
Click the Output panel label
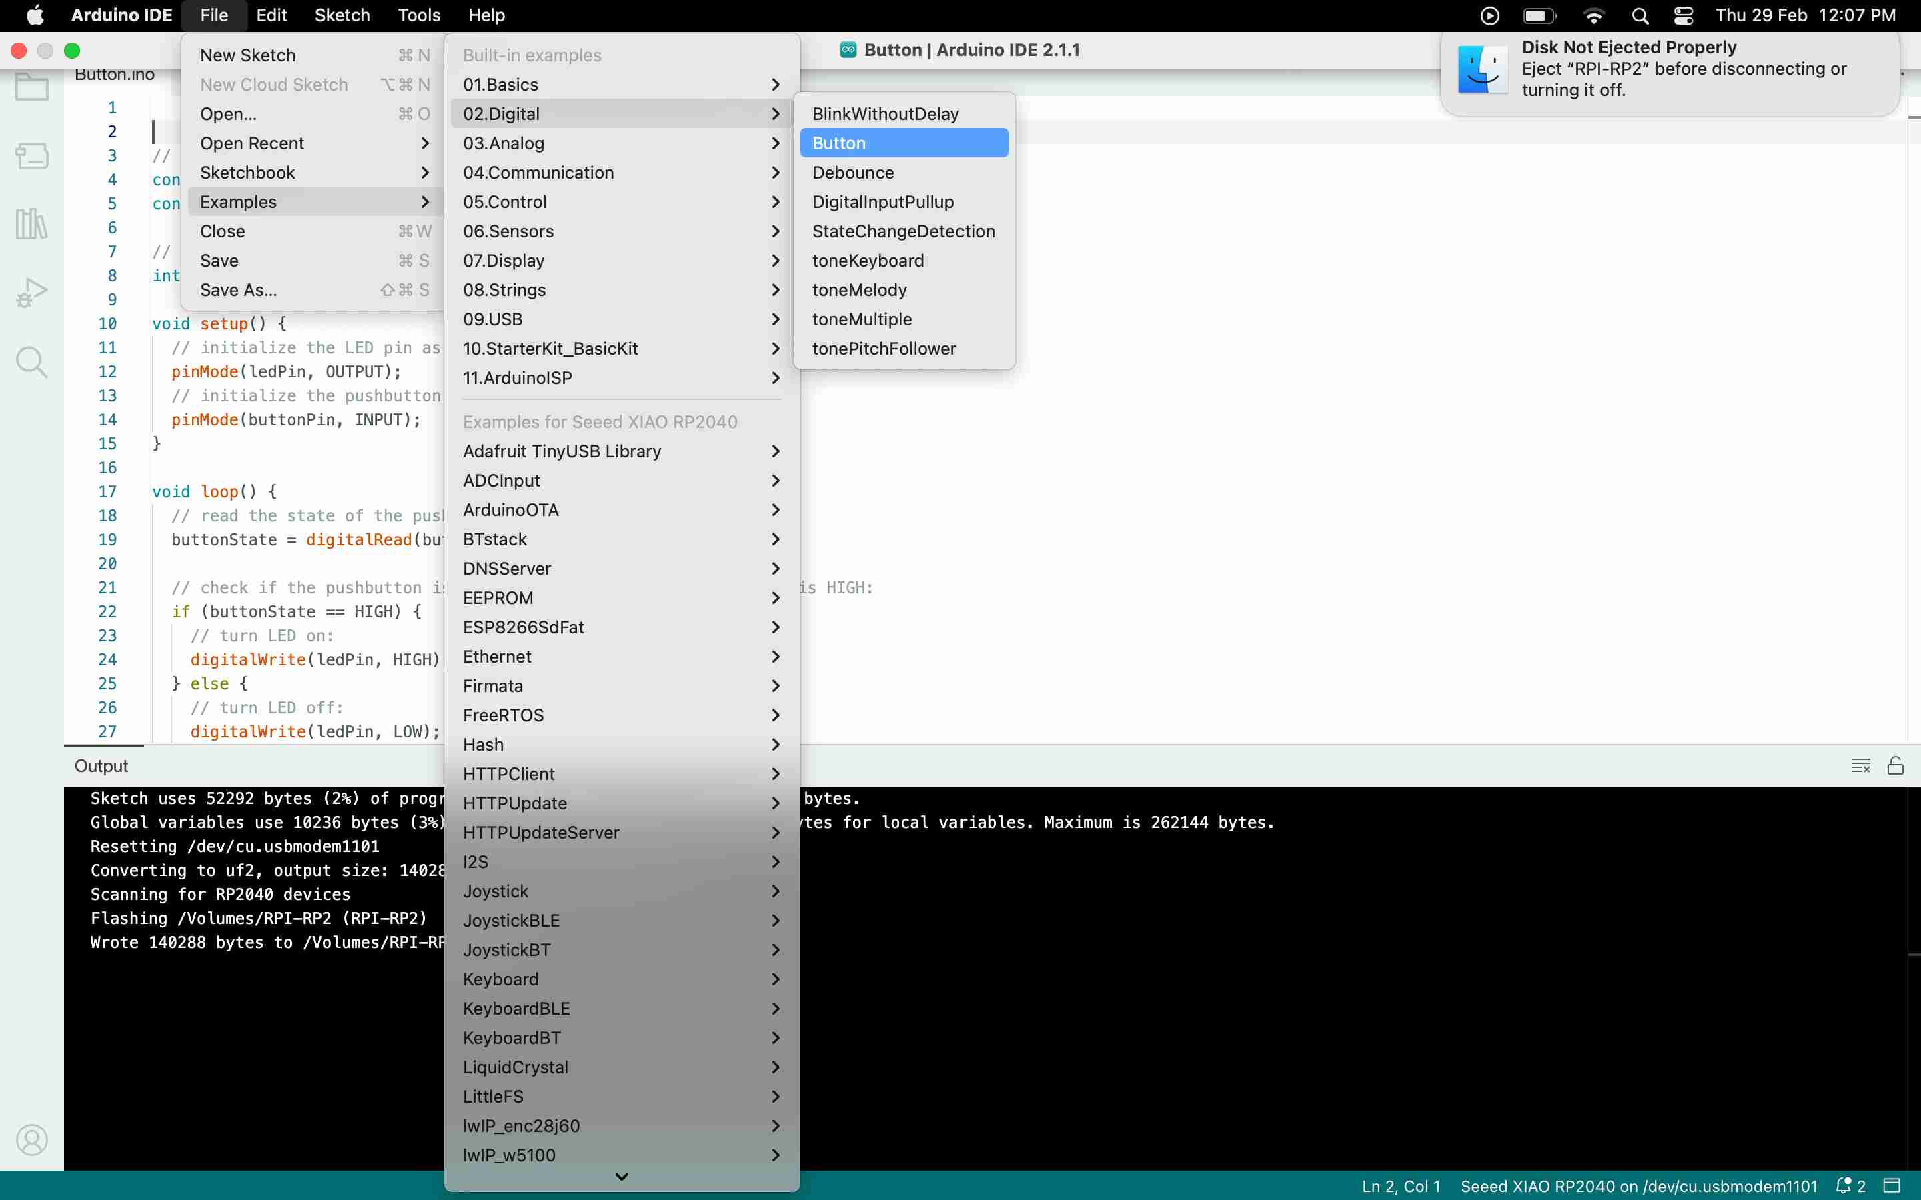(x=101, y=765)
